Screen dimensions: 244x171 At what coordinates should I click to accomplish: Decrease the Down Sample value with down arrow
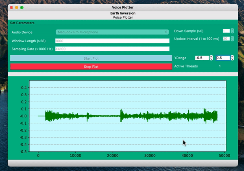pos(232,32)
